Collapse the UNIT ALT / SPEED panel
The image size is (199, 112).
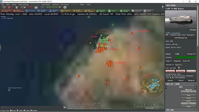[x=195, y=84]
